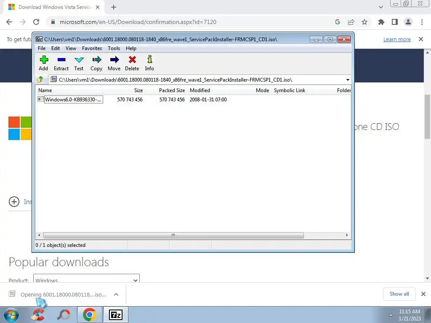
Task: Click the 7-Zip taskbar button
Action: point(116,315)
